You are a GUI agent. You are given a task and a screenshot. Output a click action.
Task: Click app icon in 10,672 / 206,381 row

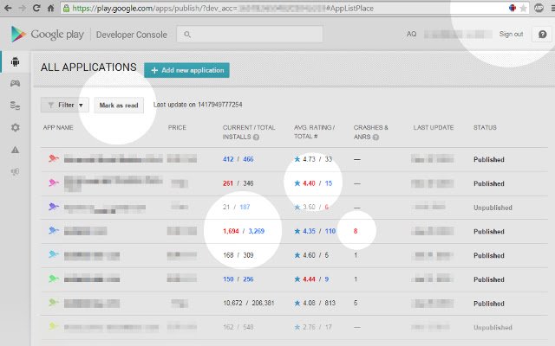click(x=53, y=303)
